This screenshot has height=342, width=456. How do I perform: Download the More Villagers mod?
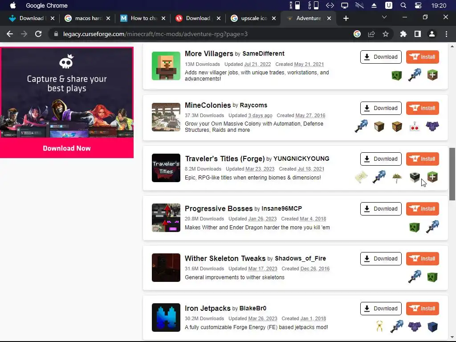pyautogui.click(x=381, y=57)
